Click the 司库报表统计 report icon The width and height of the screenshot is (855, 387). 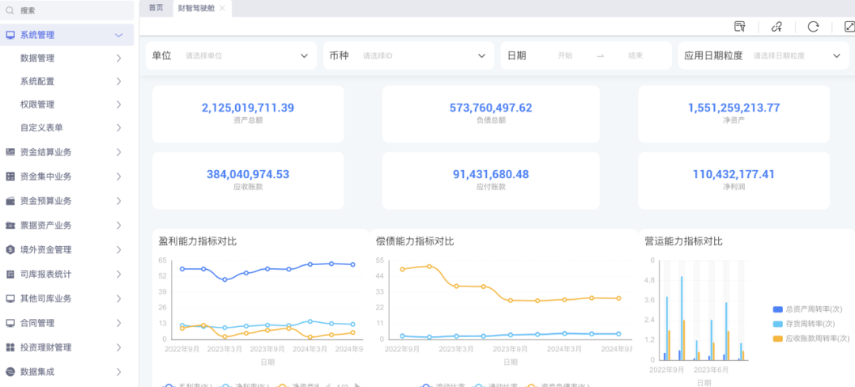click(9, 274)
